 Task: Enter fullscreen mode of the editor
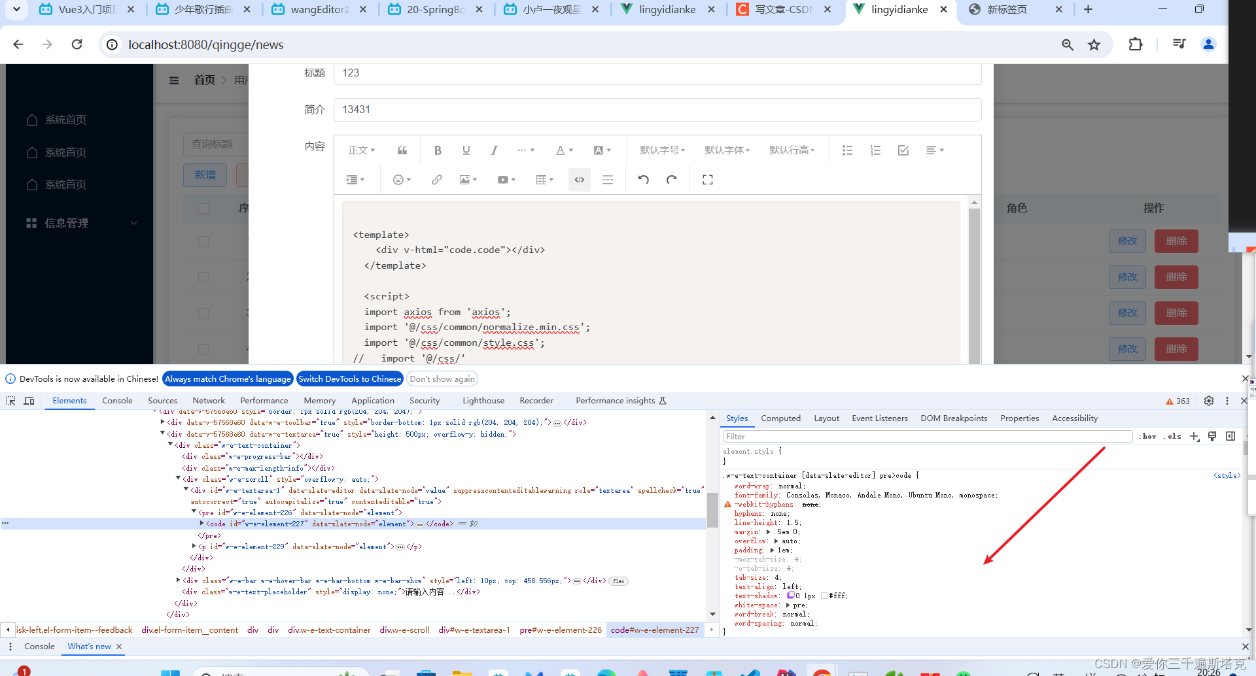point(707,179)
